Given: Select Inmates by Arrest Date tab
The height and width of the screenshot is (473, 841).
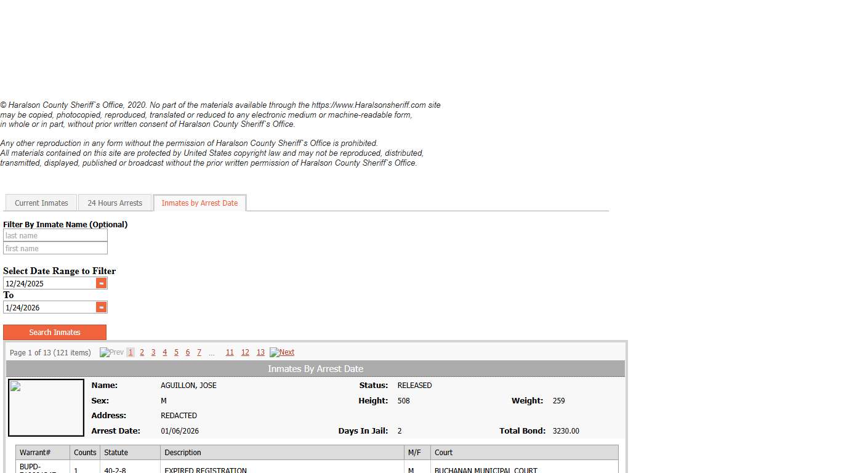Looking at the screenshot, I should (x=199, y=203).
